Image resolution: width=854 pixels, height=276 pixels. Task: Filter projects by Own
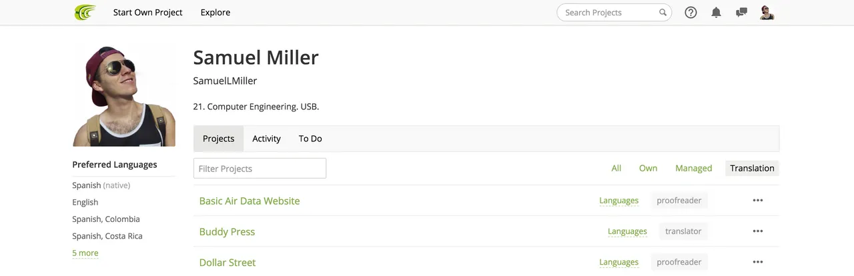648,169
